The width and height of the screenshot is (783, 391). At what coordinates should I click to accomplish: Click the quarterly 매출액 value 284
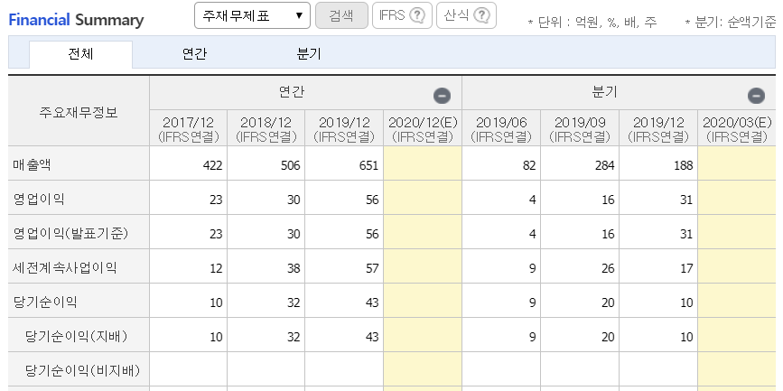605,165
